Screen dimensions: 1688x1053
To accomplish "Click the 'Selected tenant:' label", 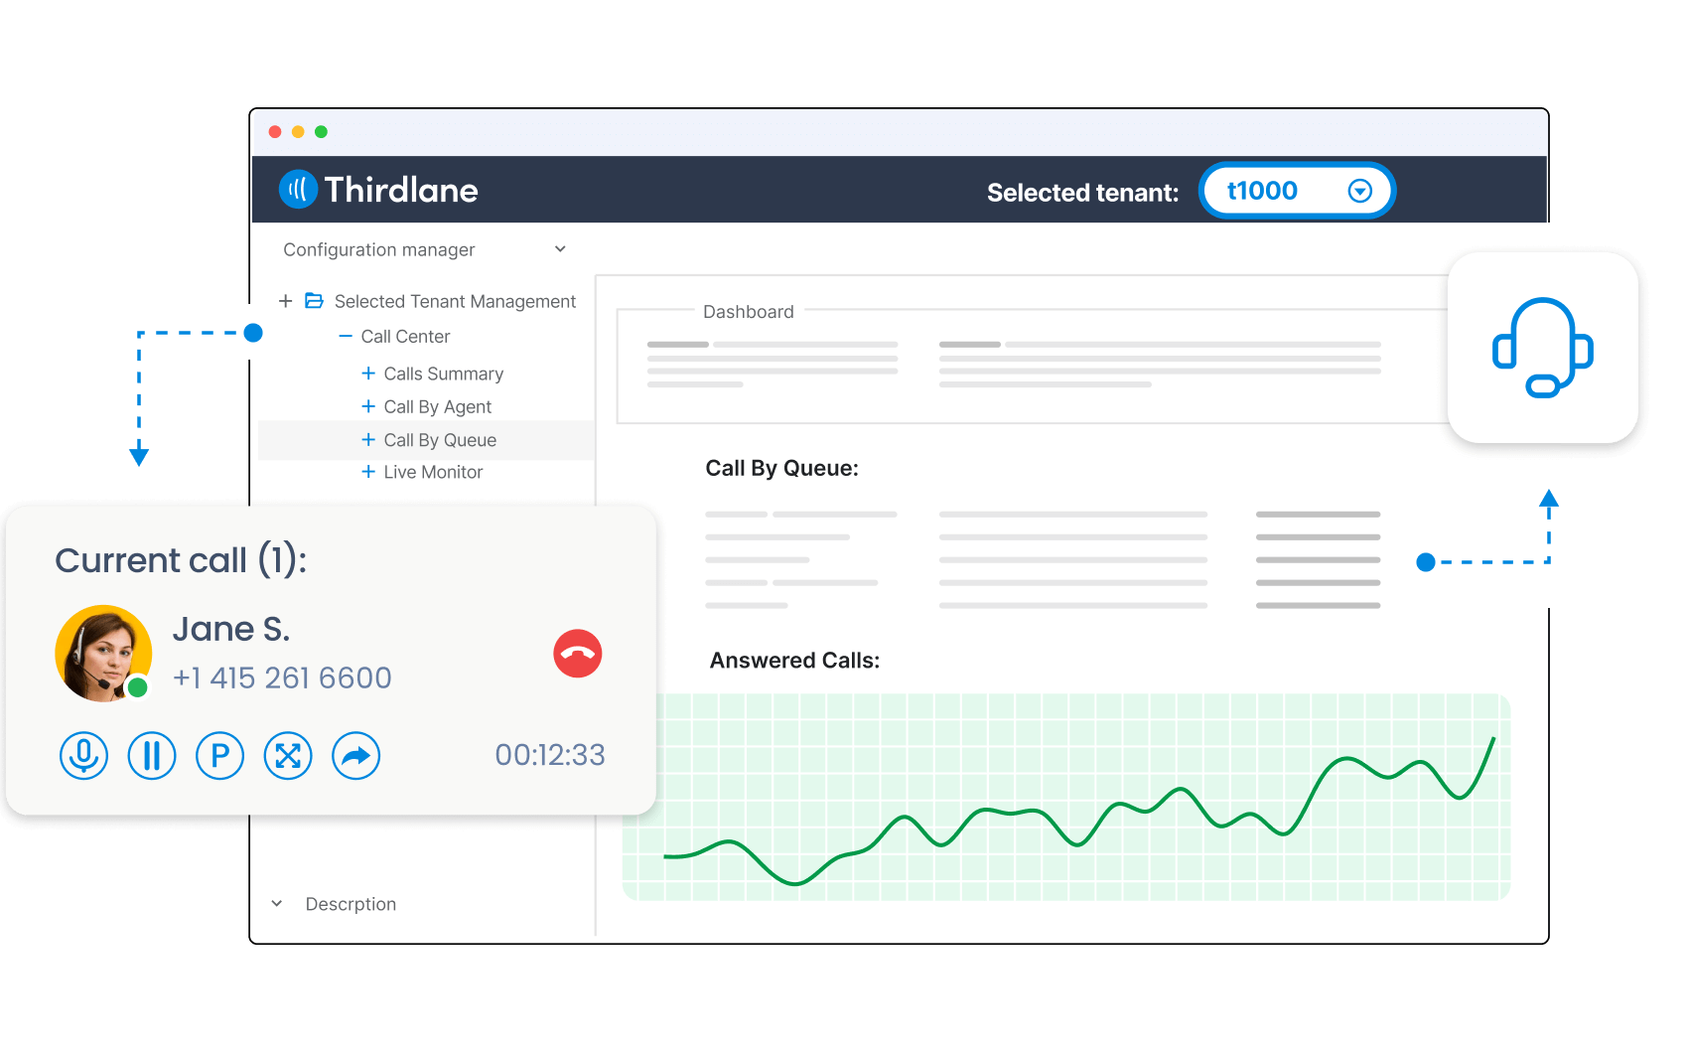I will point(1082,193).
